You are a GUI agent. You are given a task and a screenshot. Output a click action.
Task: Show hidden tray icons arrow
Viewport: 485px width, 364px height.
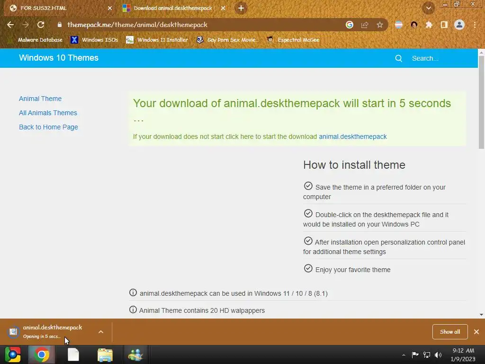[404, 355]
